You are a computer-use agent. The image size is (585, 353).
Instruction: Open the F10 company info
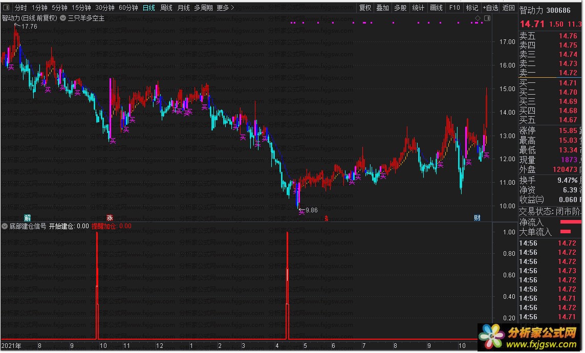click(x=454, y=8)
